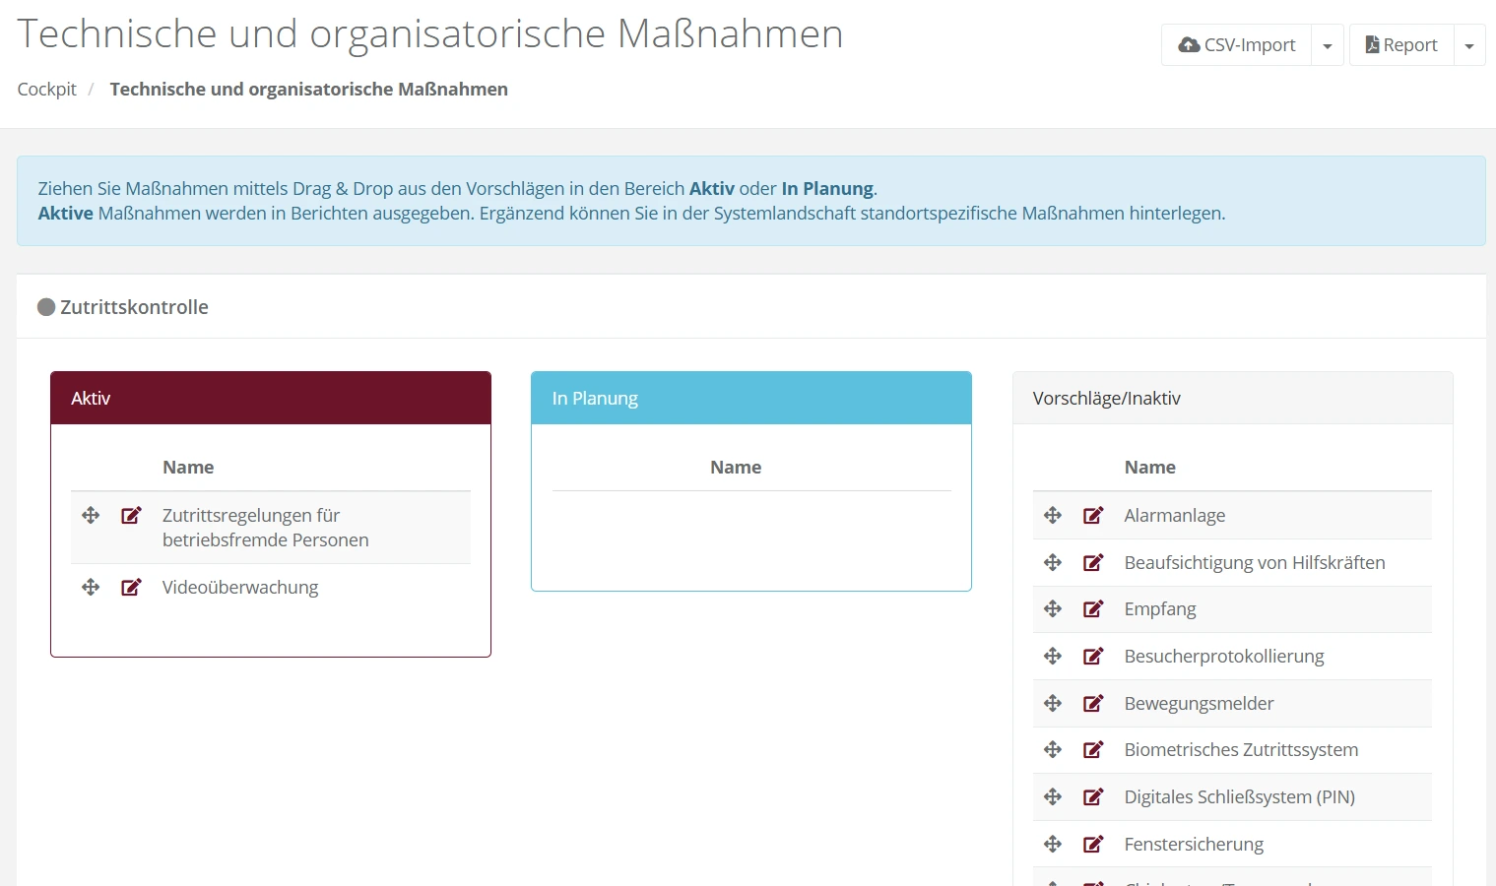Edit the Fenstersicherung measure
The image size is (1496, 886).
click(1093, 845)
